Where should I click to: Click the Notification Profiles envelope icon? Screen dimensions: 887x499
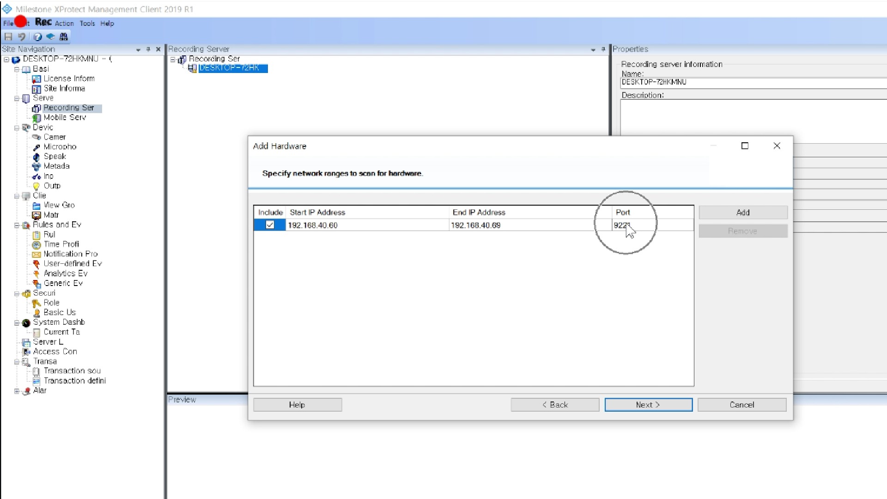click(x=36, y=254)
